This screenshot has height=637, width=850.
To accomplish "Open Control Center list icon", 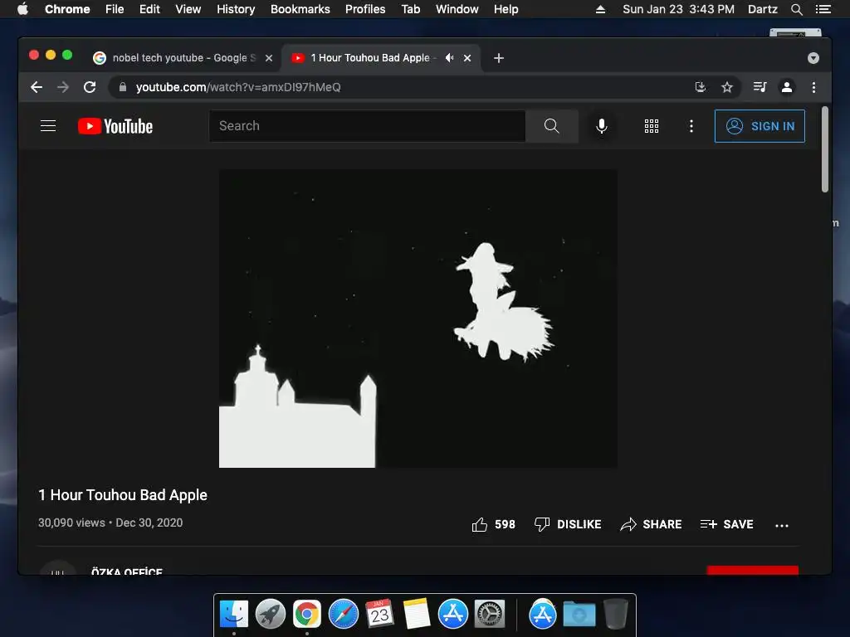I will [823, 9].
